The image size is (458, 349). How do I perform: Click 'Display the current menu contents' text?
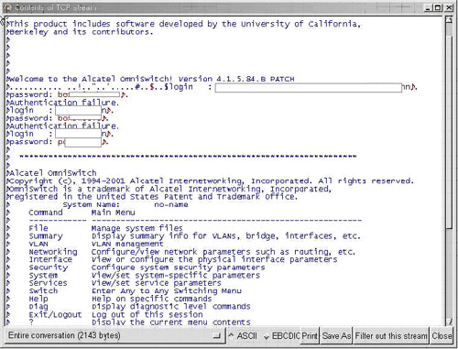[x=171, y=322]
